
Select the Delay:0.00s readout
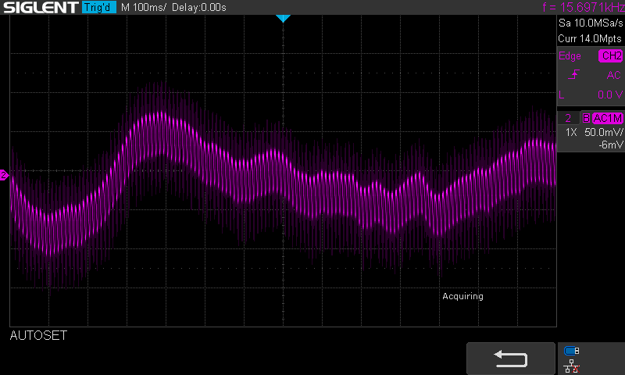click(x=199, y=7)
